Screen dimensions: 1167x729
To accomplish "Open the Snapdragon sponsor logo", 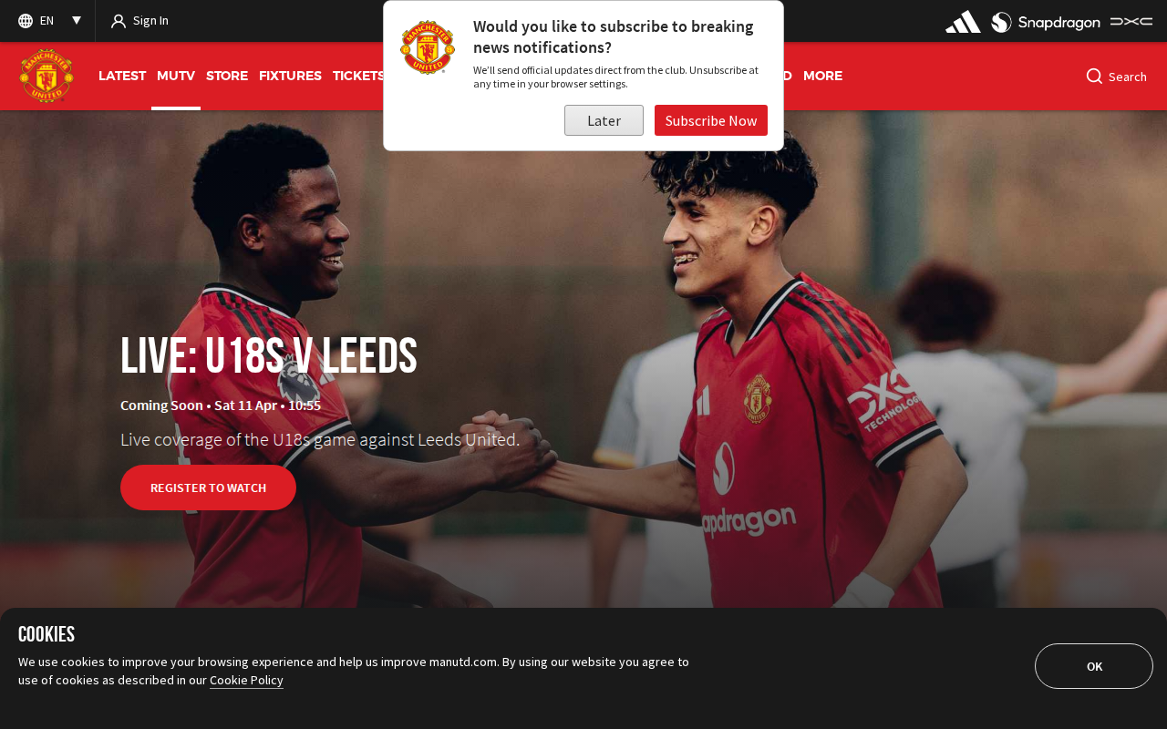I will (x=1046, y=22).
